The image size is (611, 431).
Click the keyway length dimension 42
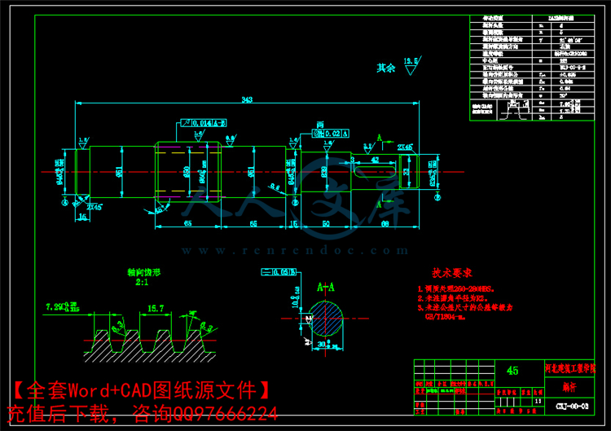(x=375, y=160)
